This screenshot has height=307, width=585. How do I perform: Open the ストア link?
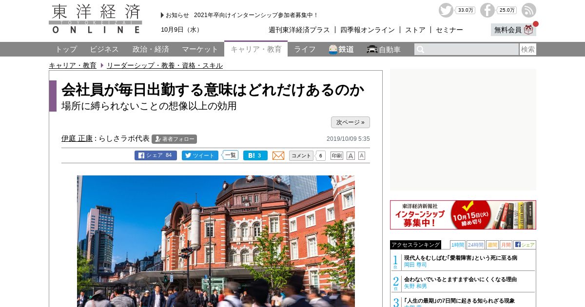pos(415,30)
